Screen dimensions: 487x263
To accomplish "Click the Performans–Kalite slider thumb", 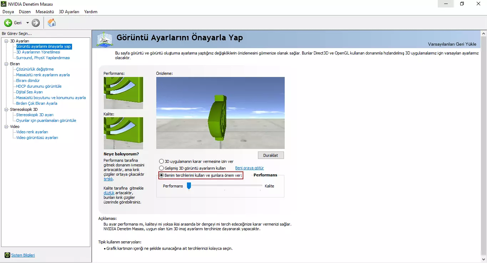I will point(189,186).
